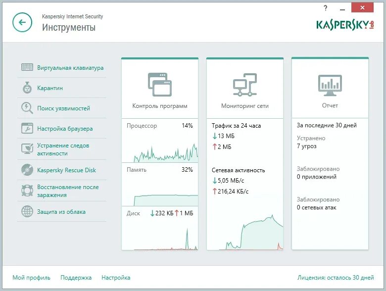Click the Процессор 14% value

[188, 126]
